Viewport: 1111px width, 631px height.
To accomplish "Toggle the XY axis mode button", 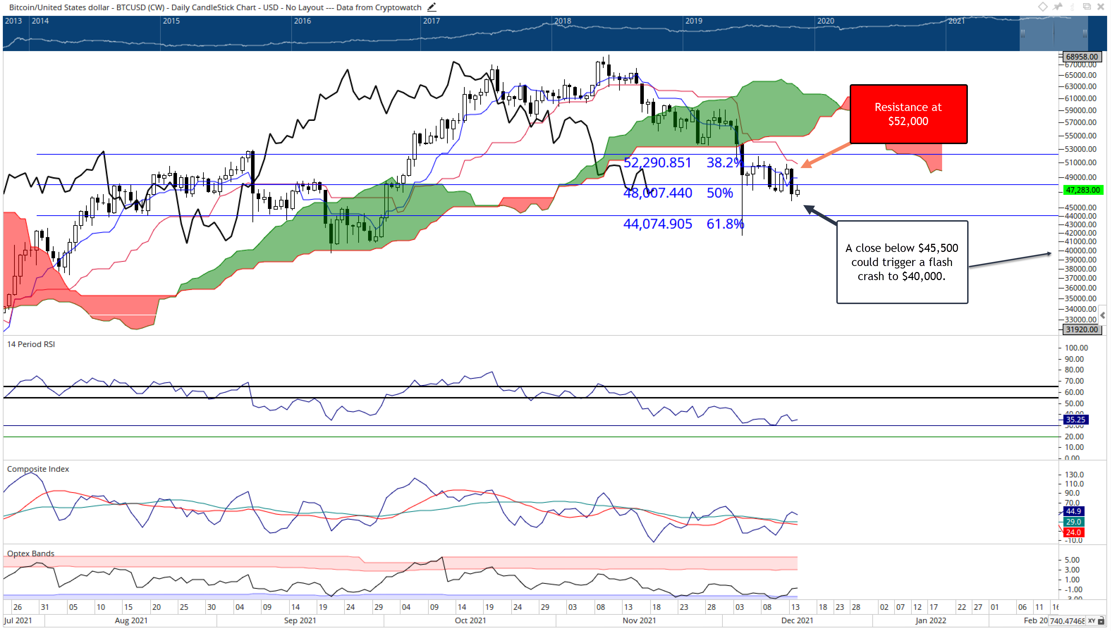I will [1092, 621].
